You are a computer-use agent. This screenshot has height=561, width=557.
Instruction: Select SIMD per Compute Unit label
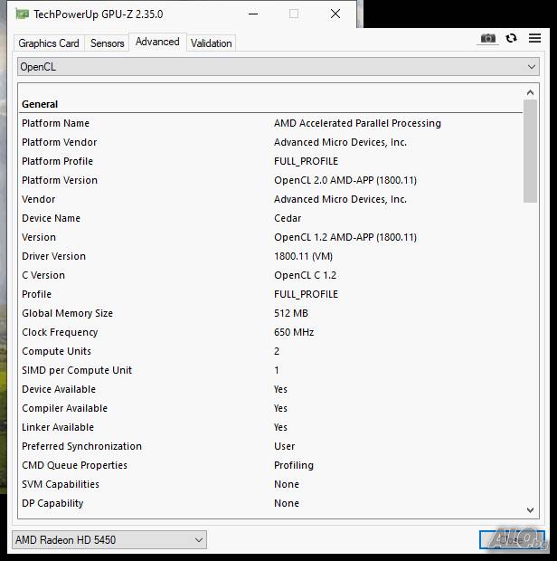coord(77,370)
